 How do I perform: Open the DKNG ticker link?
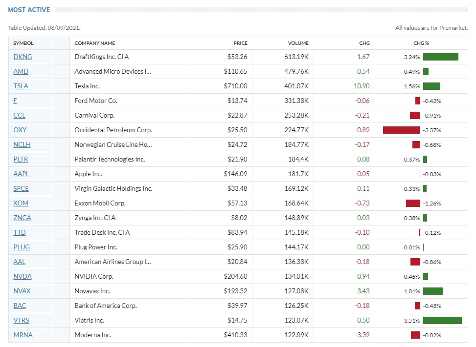23,57
